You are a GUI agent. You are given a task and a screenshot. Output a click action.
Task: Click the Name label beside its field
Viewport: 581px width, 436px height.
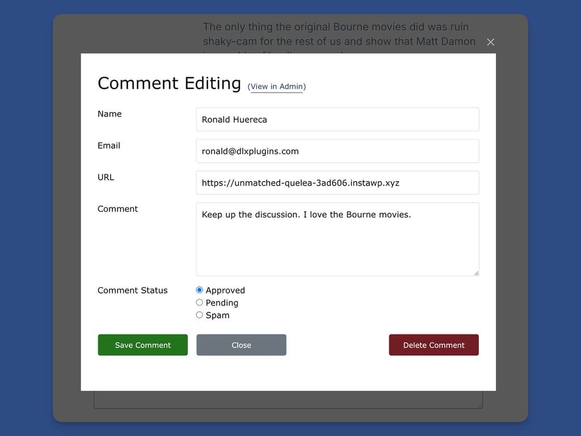tap(110, 114)
